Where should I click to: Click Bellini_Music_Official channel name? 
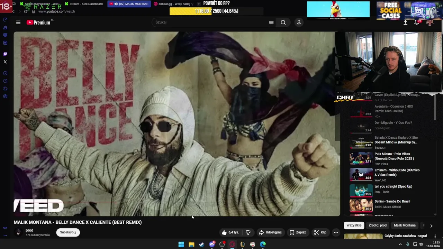pos(388,207)
